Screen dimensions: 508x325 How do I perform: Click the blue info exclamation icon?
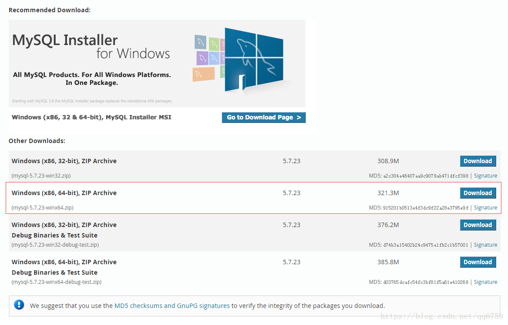pyautogui.click(x=19, y=305)
